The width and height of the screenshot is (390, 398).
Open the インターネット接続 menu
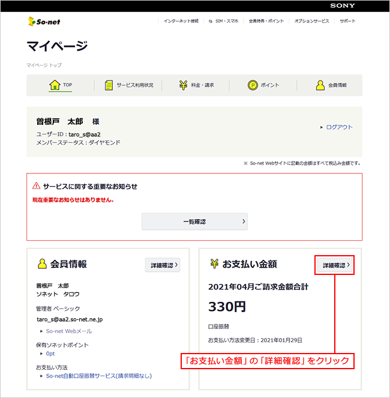[x=181, y=21]
